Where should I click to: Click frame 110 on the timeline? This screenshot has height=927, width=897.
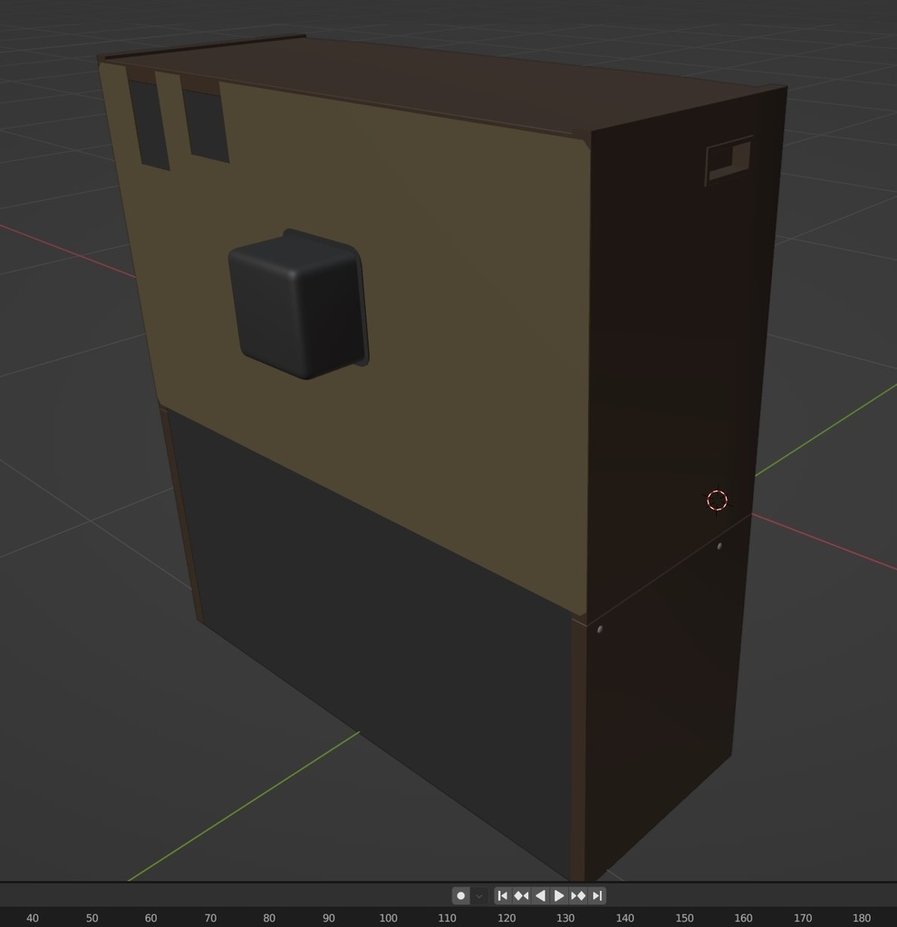(x=448, y=918)
